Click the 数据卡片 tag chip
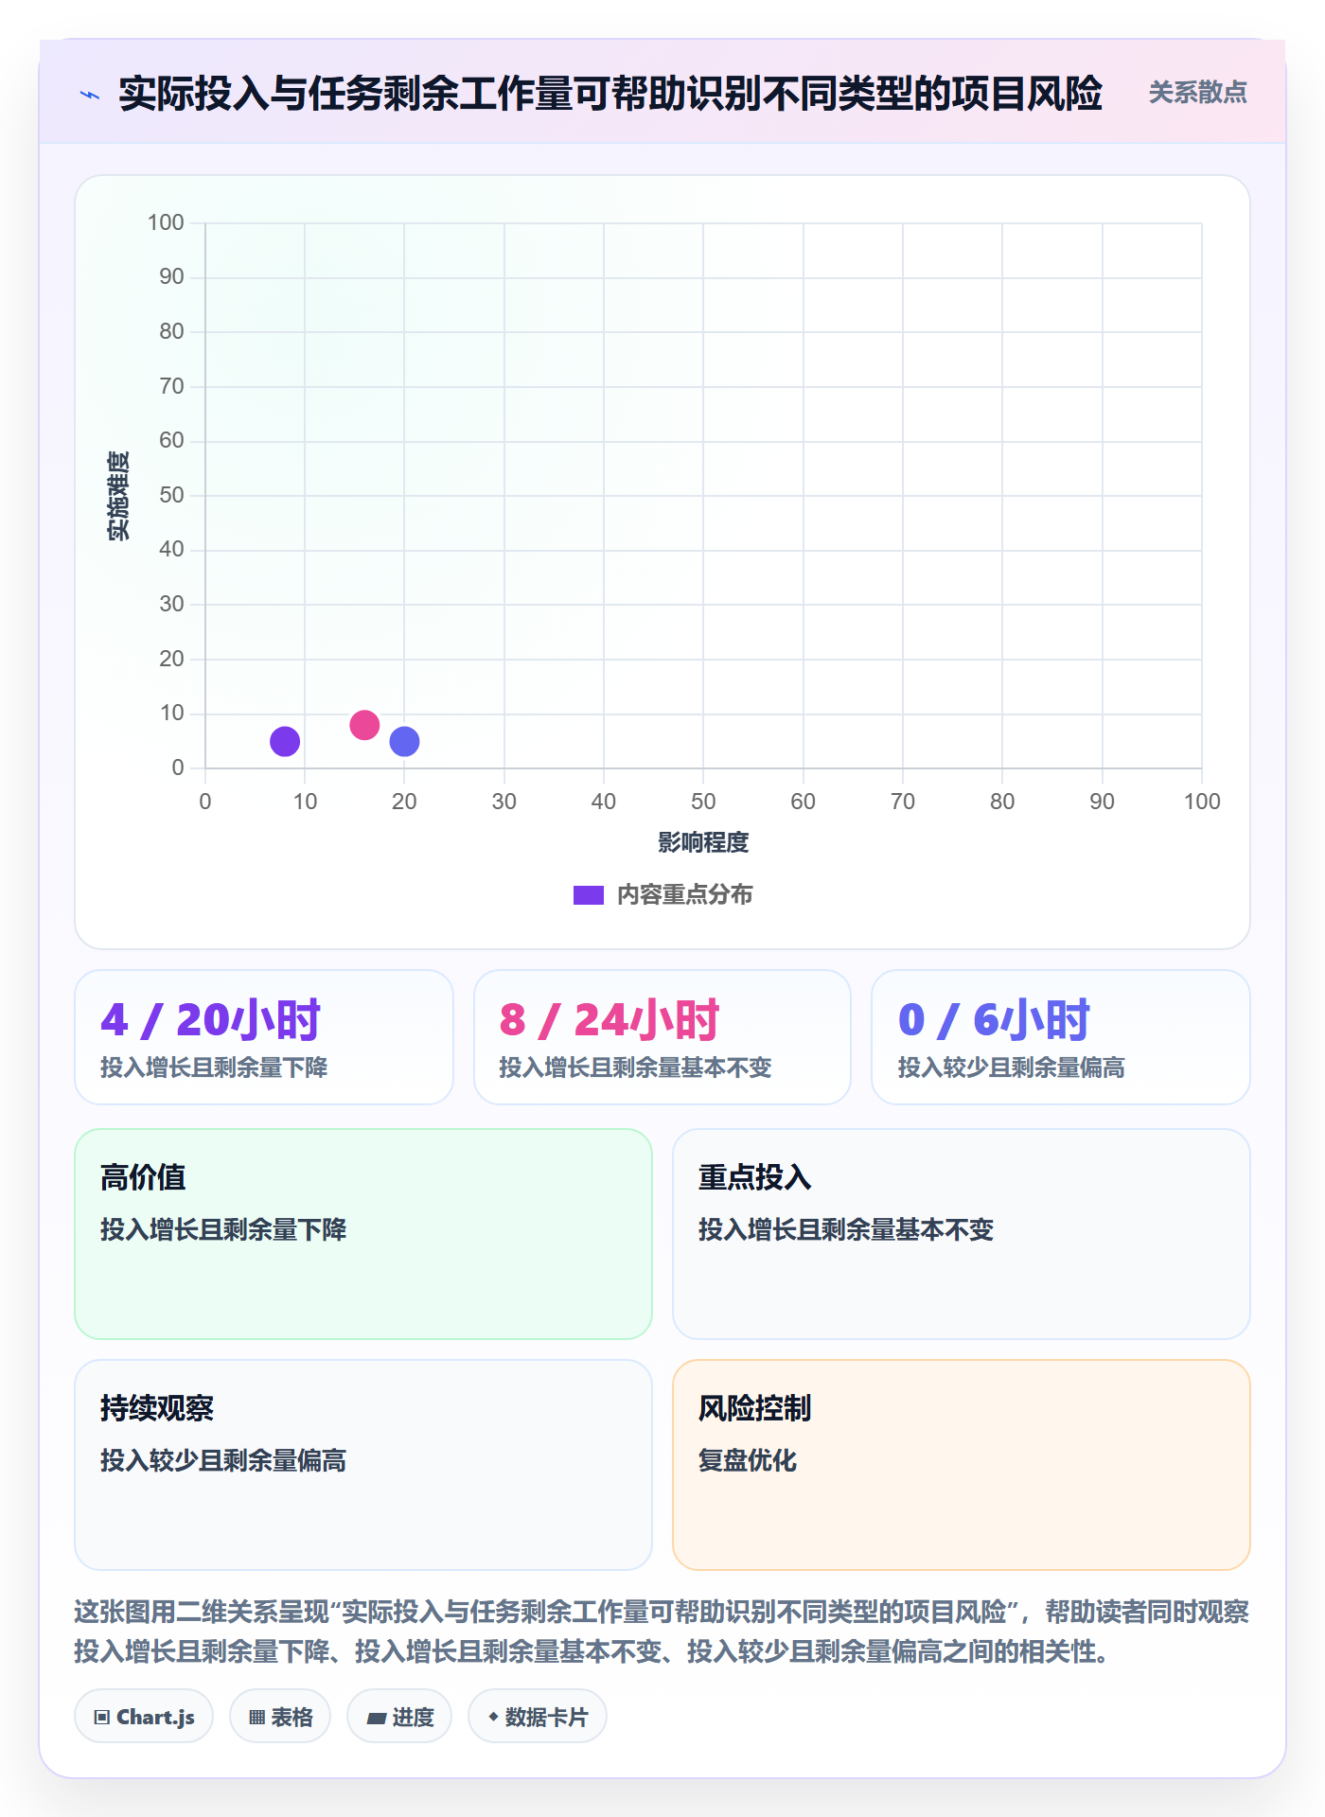1325x1817 pixels. coord(538,1716)
